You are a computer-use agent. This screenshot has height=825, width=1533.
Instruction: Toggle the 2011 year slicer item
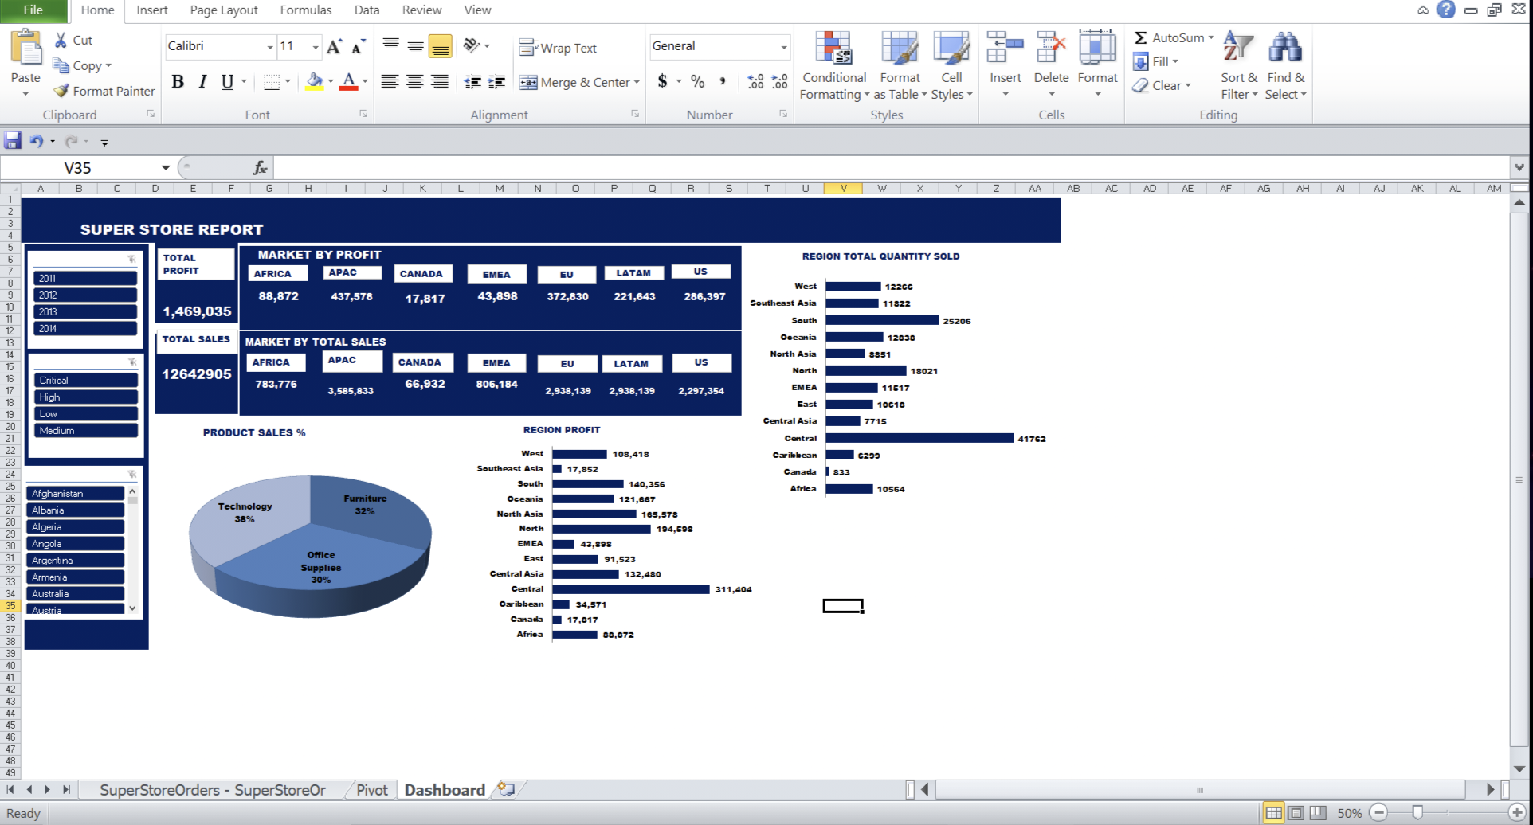click(x=85, y=278)
